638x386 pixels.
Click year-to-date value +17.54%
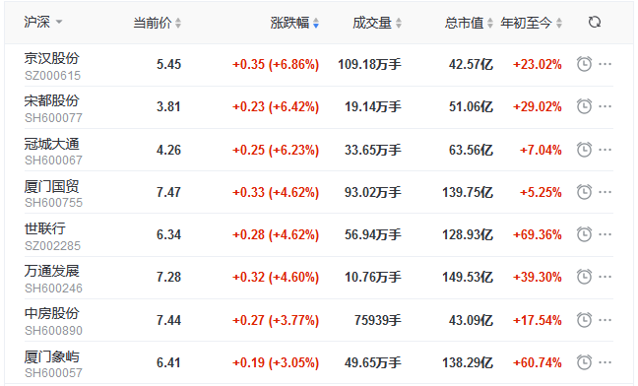[538, 320]
